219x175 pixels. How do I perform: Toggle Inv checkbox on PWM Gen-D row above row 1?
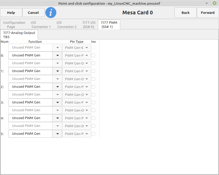[93, 63]
